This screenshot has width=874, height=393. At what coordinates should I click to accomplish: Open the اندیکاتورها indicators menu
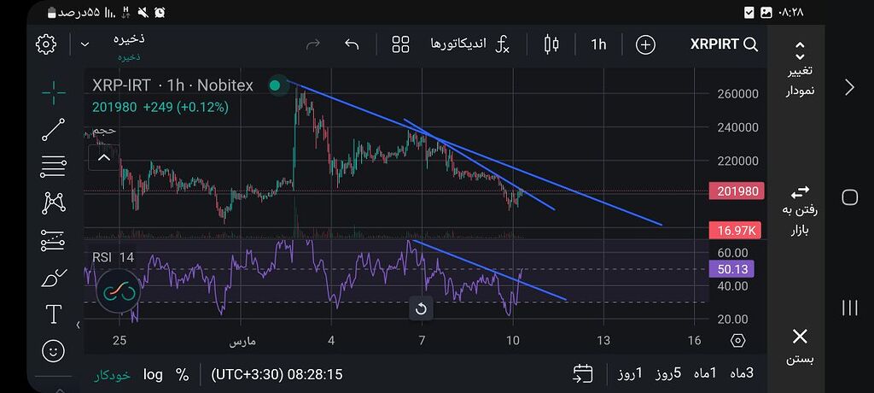(x=469, y=44)
